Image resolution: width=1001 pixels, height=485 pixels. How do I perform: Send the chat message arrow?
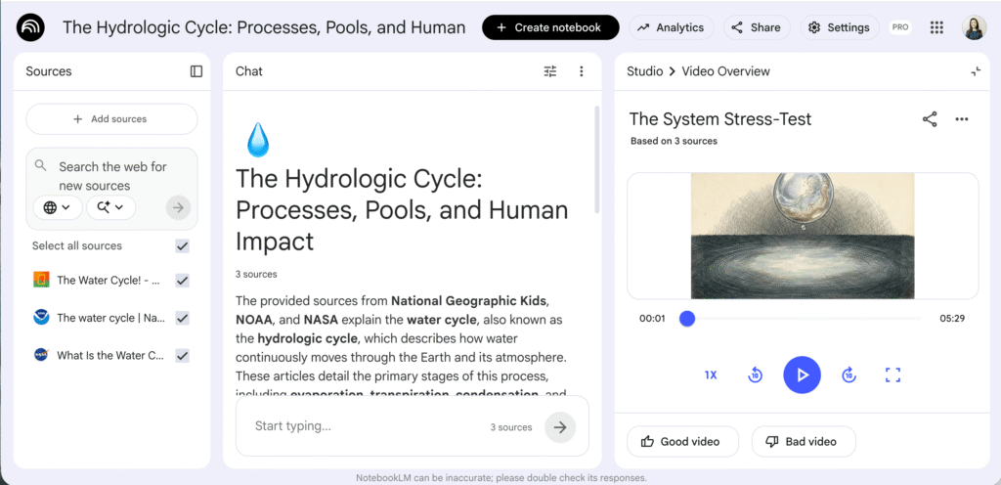point(560,427)
